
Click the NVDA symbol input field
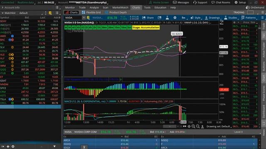click(73, 18)
